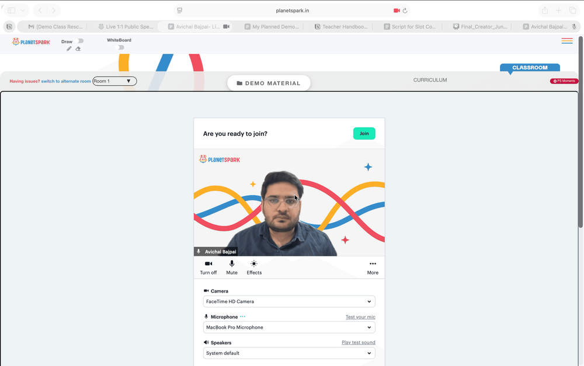The image size is (584, 366).
Task: Click Play test sound link
Action: (x=359, y=343)
